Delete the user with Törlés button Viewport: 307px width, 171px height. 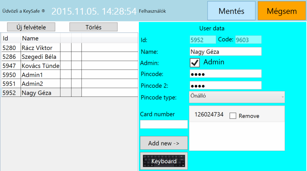(93, 27)
